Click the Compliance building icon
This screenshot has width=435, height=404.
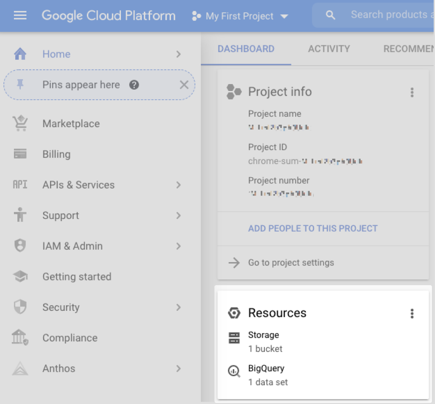20,337
